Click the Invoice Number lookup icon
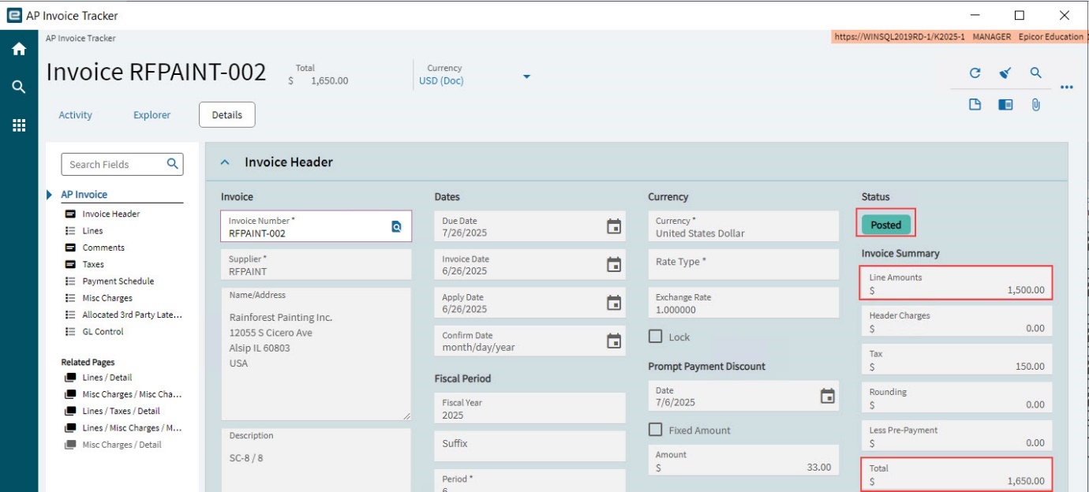The height and width of the screenshot is (492, 1089). [x=396, y=226]
